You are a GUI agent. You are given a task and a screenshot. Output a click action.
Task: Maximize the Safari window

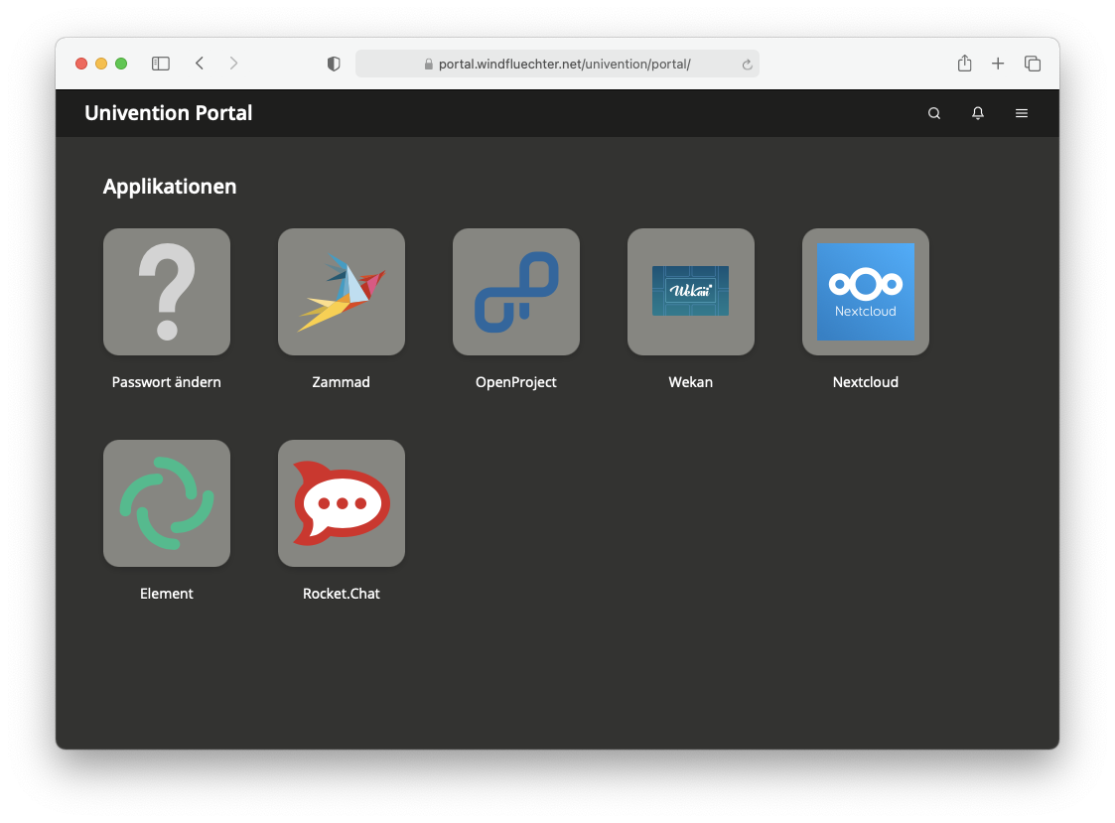(x=121, y=64)
